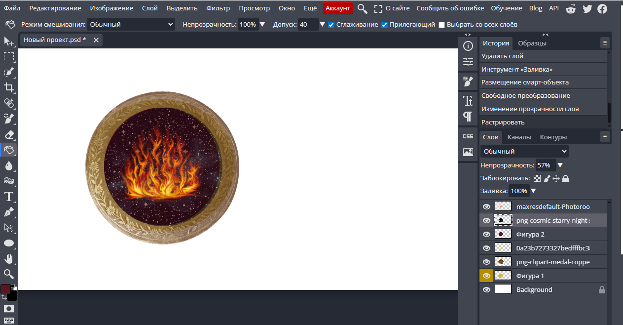Select the Blur droplet tool
Viewport: 623px width, 325px height.
pos(9,165)
